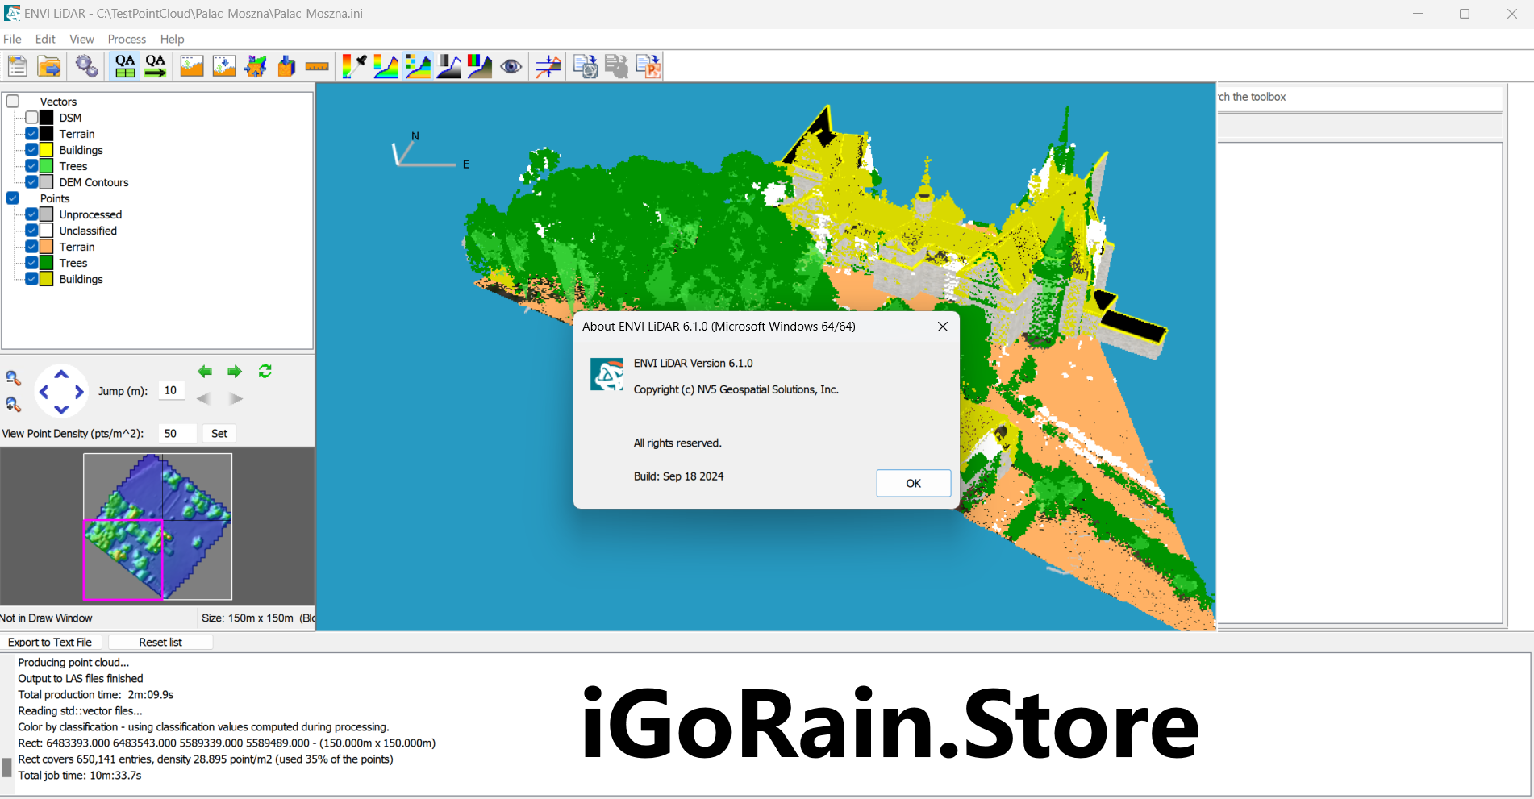
Task: Click the measurement ruler tool
Action: (317, 66)
